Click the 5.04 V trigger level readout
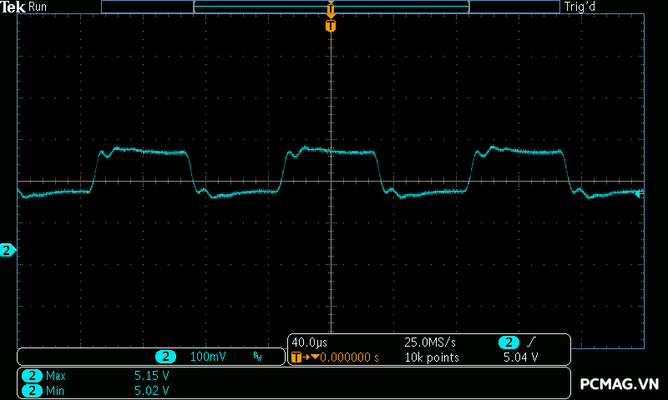 (520, 357)
